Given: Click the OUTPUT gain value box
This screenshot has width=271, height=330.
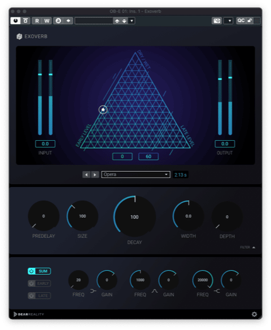Looking at the screenshot, I should 225,144.
